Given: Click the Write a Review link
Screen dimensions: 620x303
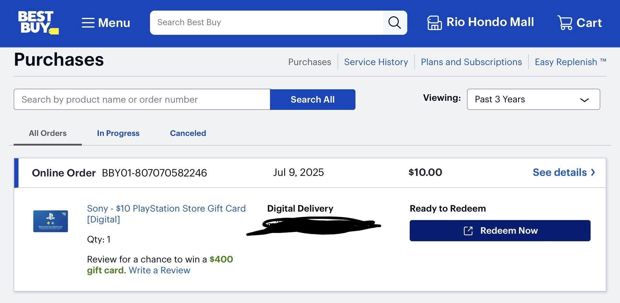Looking at the screenshot, I should (x=159, y=270).
